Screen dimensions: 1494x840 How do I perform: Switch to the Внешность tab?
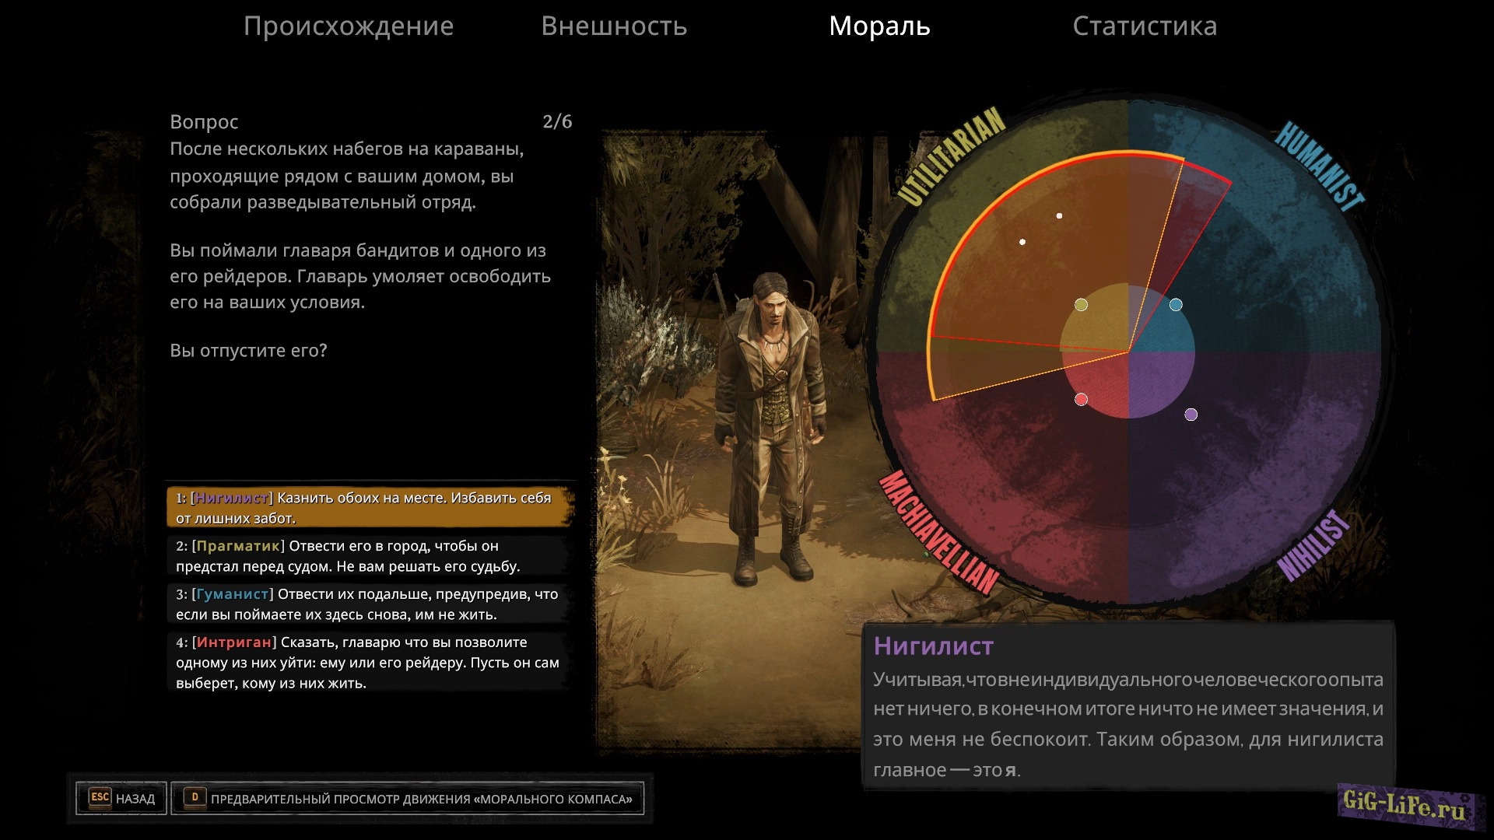614,26
